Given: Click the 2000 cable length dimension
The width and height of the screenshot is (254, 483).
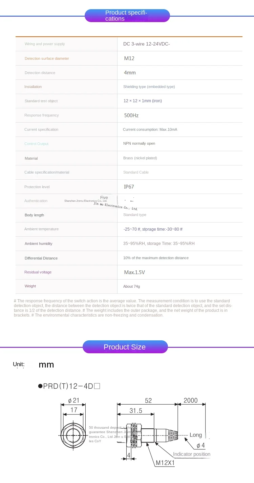Looking at the screenshot, I should pos(190,400).
